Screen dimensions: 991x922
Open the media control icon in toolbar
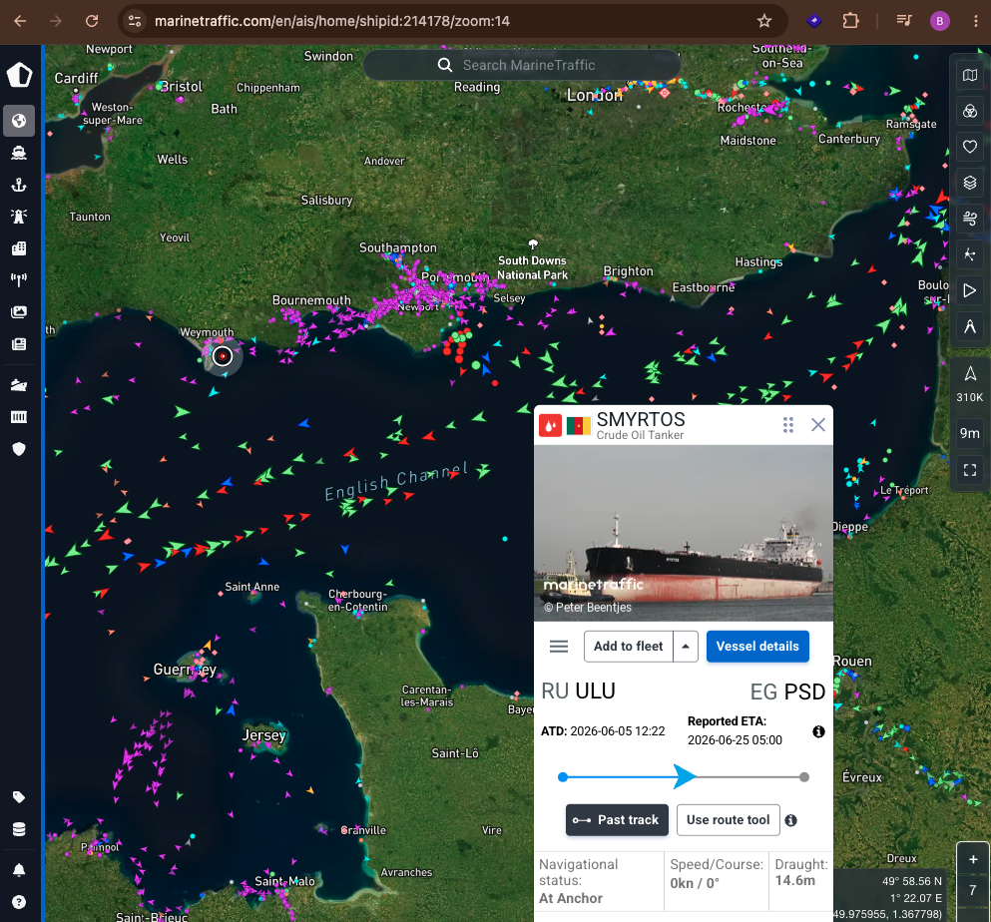click(904, 21)
